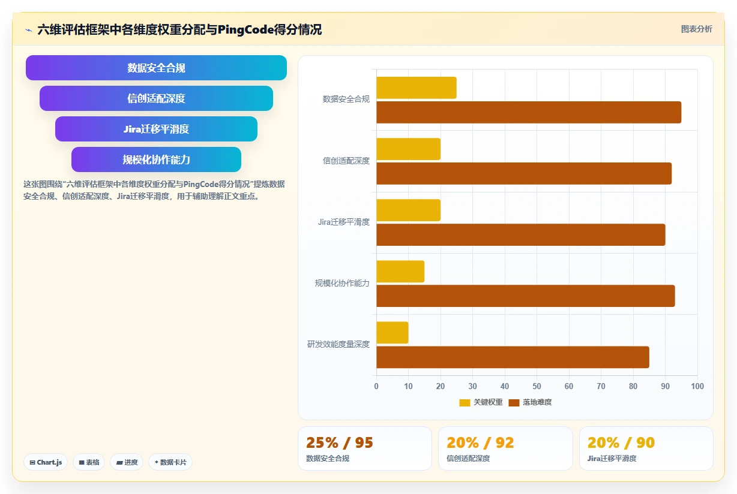The image size is (737, 494).
Task: Open the 20% / 90 data card
Action: (x=646, y=448)
